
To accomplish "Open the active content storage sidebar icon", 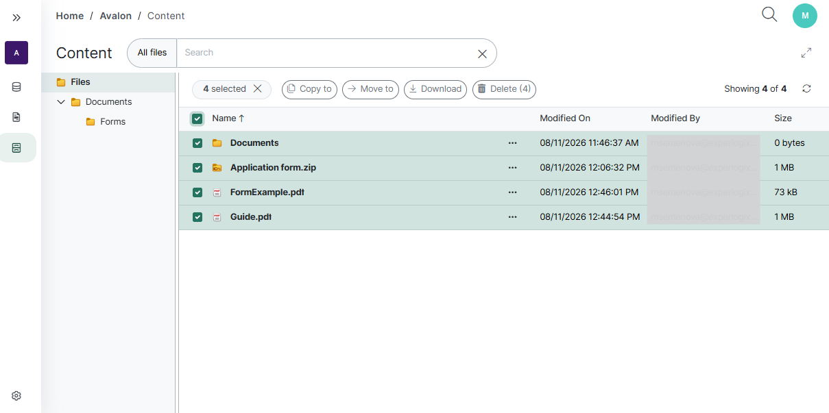I will coord(17,147).
